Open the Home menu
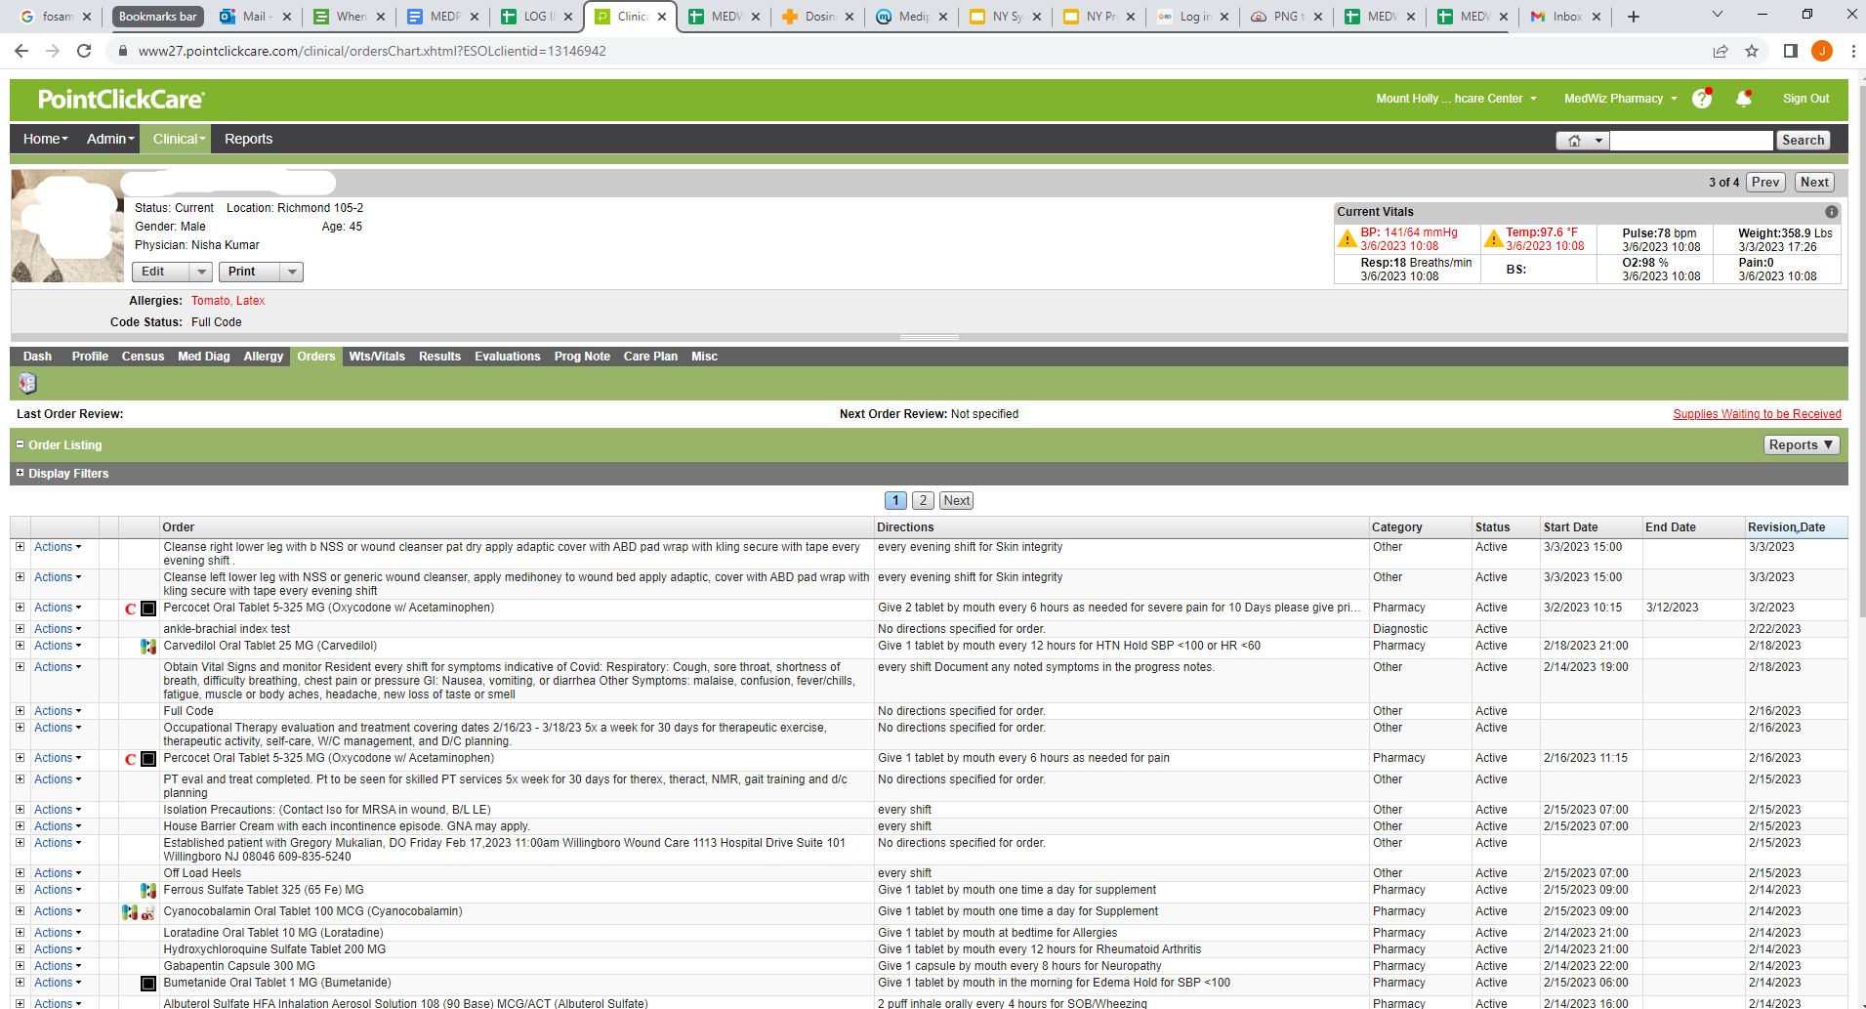Viewport: 1866px width, 1009px height. (x=45, y=139)
